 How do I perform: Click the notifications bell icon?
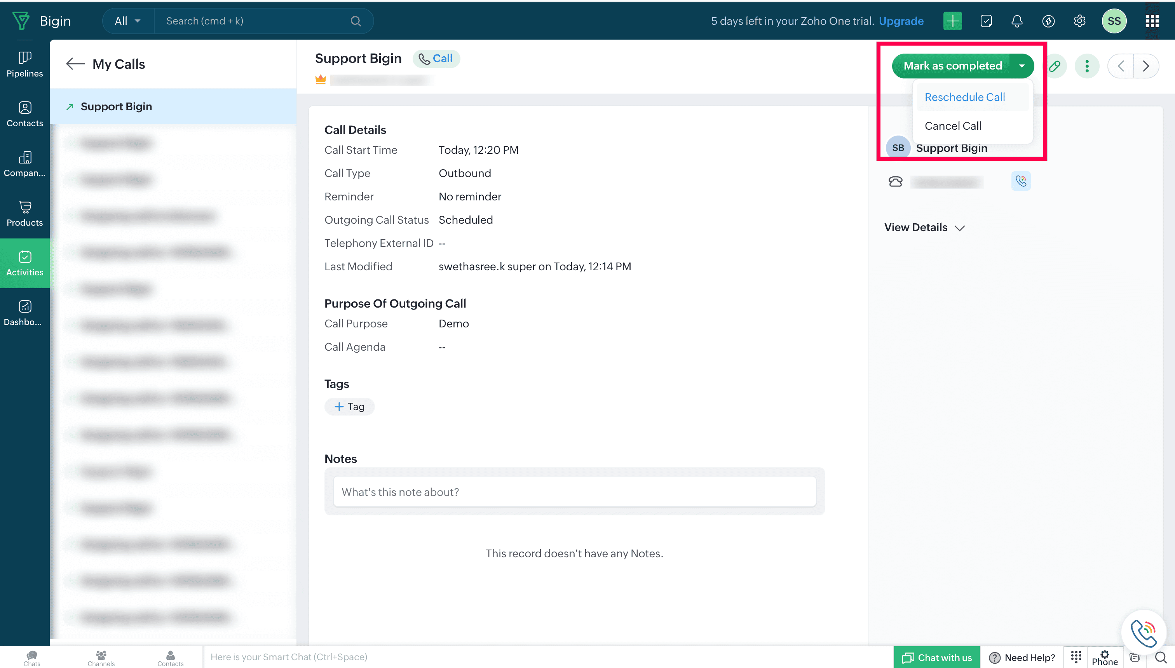[1016, 21]
